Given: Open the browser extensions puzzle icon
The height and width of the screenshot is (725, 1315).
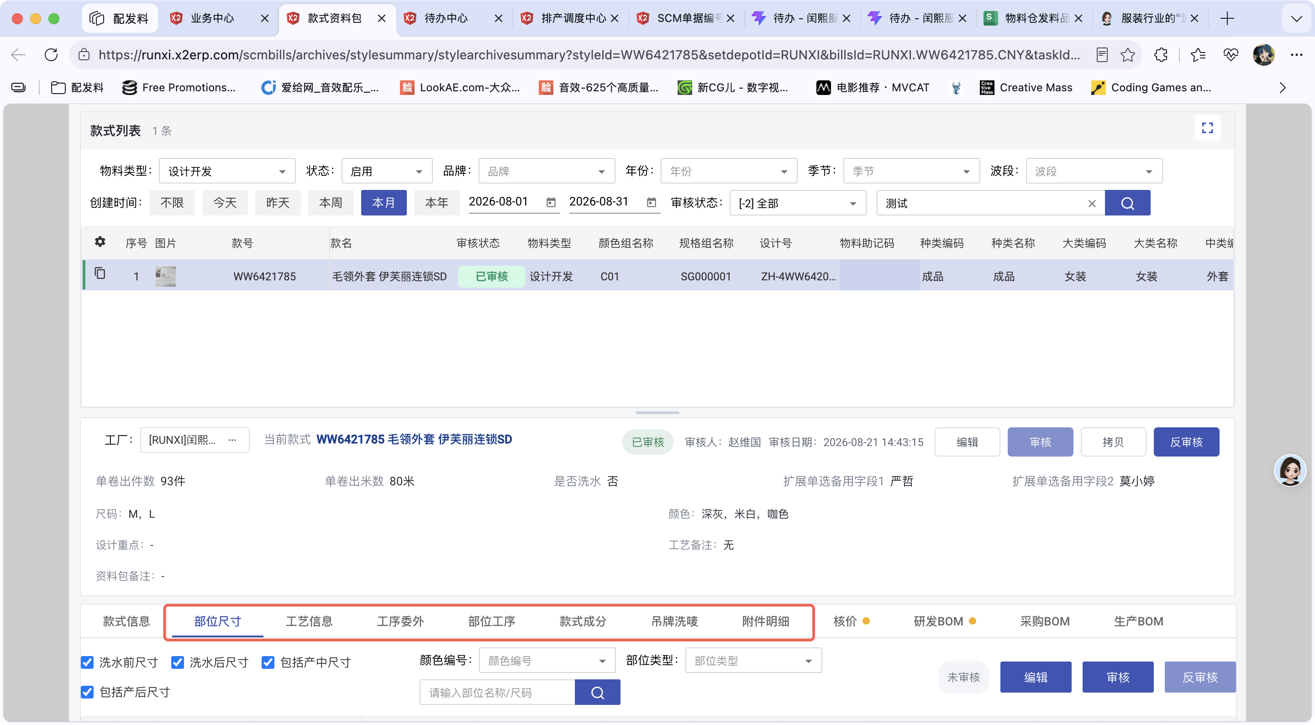Looking at the screenshot, I should coord(1161,55).
